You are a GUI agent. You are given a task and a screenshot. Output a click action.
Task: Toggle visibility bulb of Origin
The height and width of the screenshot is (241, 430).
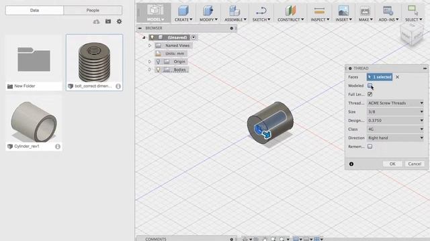point(159,62)
